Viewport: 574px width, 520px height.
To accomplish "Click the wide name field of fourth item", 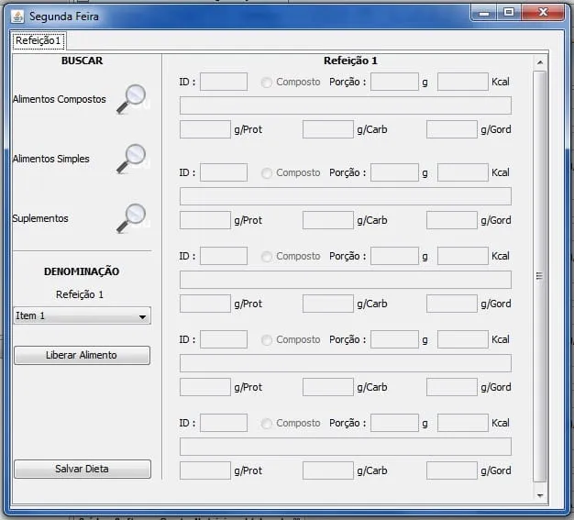I will (x=346, y=364).
